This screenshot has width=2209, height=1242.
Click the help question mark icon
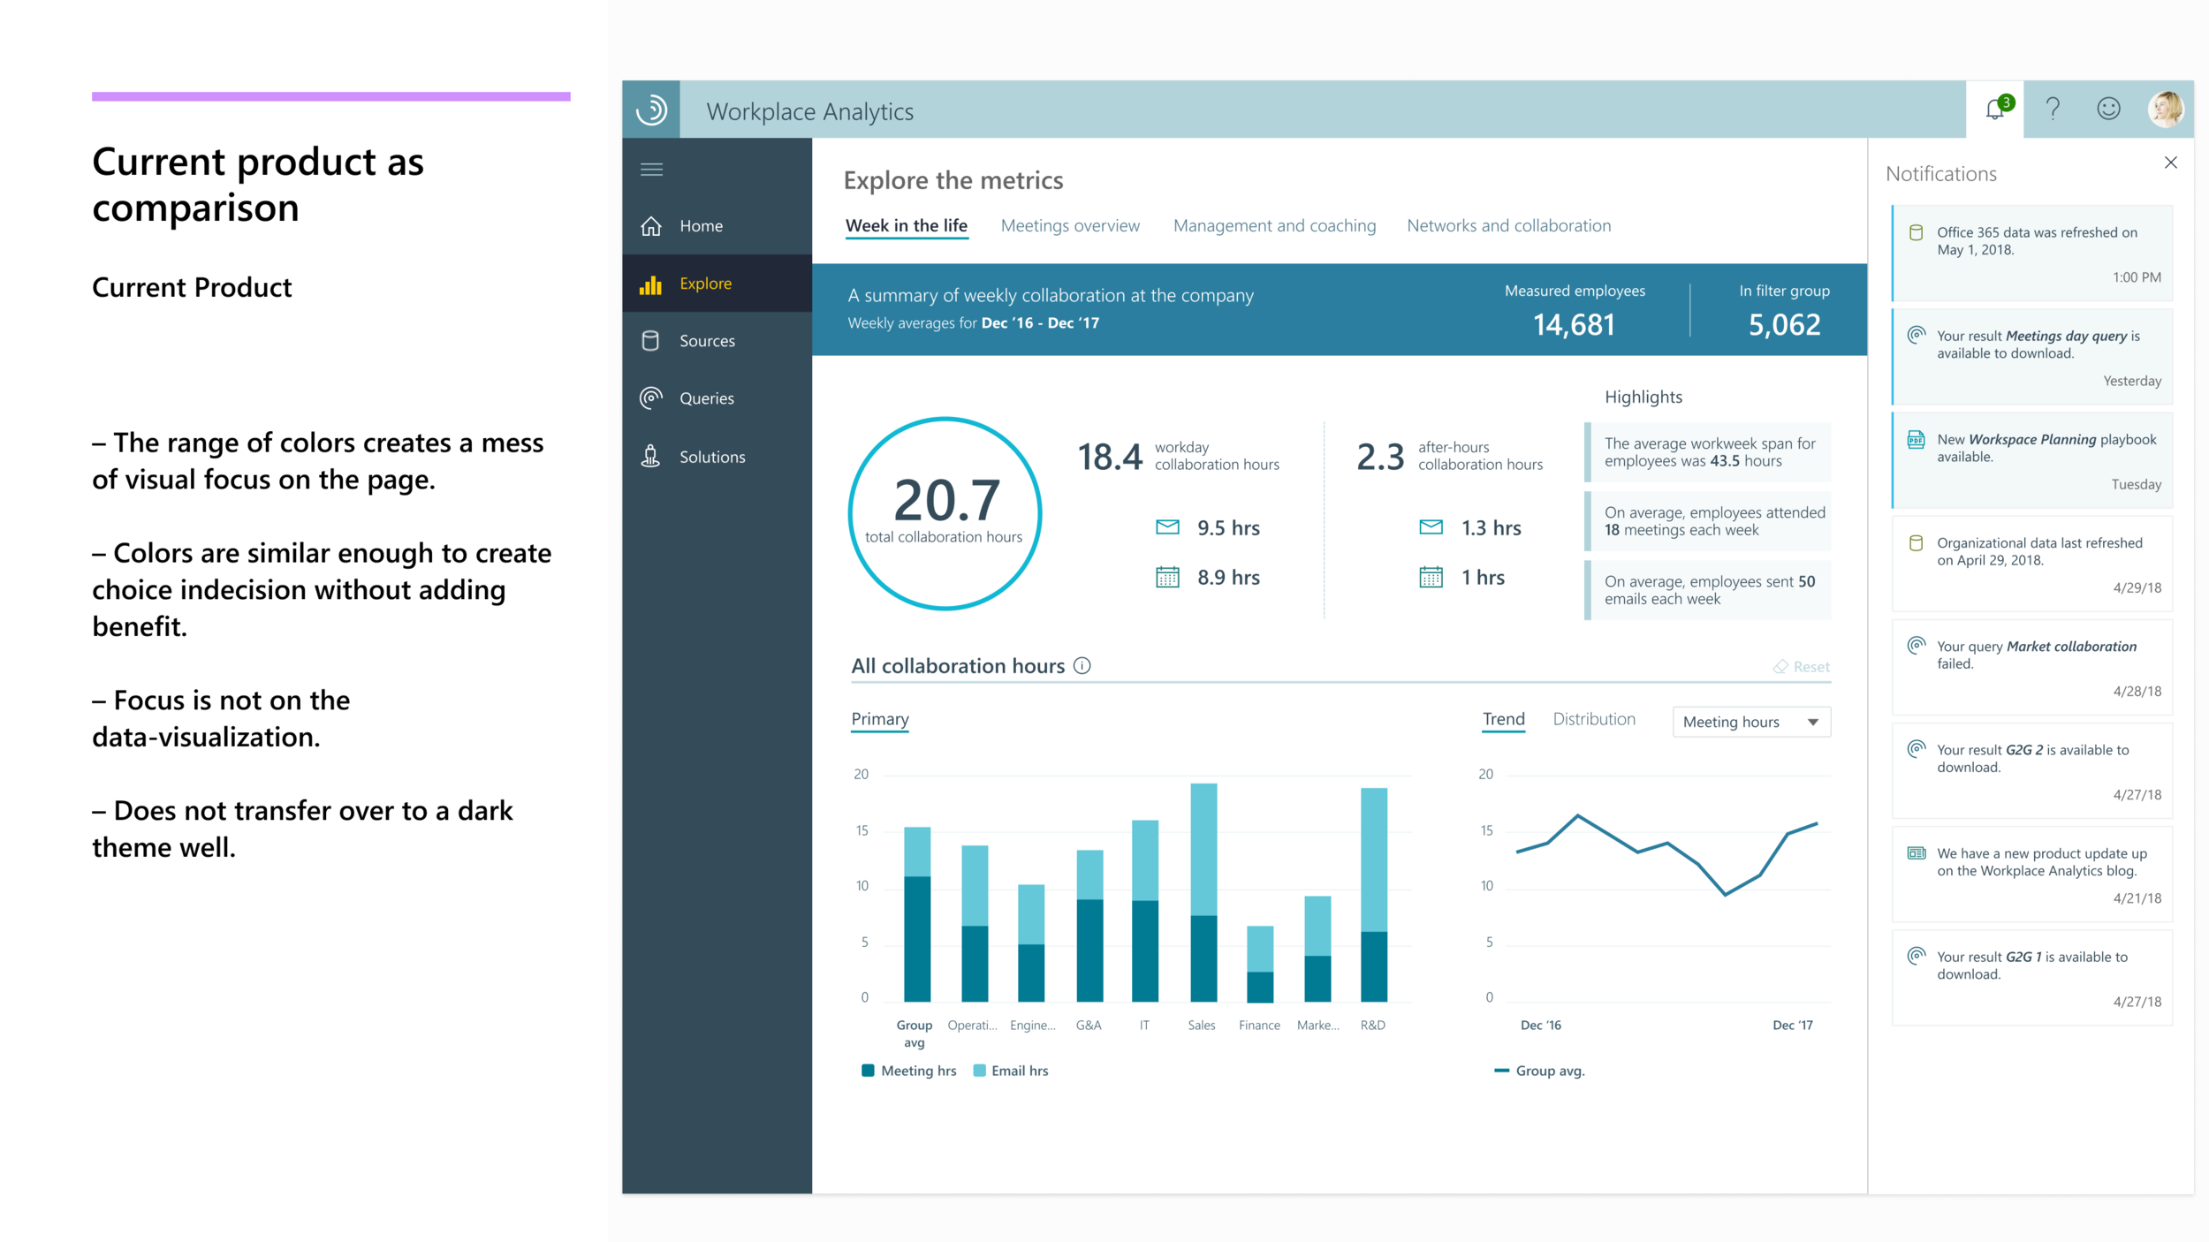[x=2053, y=110]
